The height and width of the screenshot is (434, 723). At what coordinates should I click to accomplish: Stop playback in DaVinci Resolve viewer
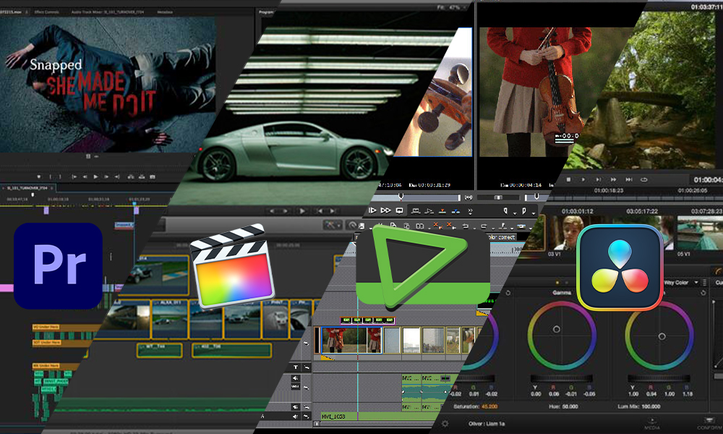568,179
